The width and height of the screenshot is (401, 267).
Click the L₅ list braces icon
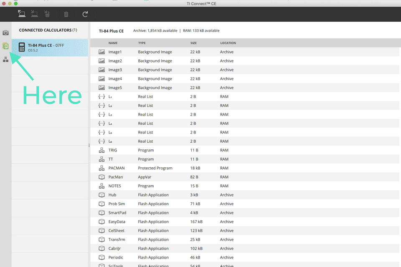click(x=102, y=132)
